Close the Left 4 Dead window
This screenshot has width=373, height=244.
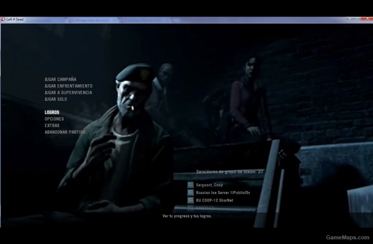[x=367, y=18]
